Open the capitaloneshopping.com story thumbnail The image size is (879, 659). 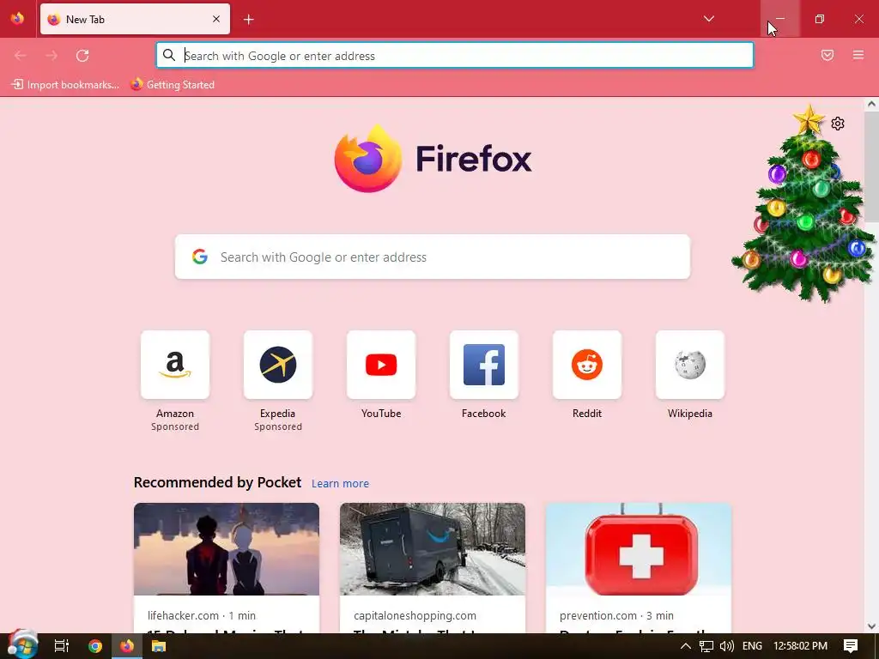[x=433, y=548]
